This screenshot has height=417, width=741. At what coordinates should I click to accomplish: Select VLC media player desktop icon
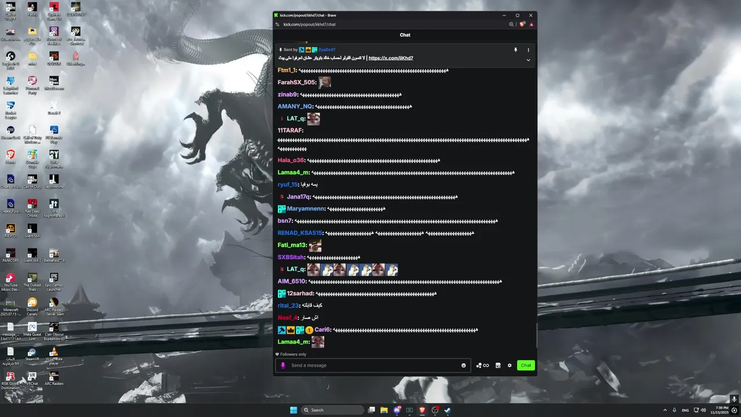(54, 355)
